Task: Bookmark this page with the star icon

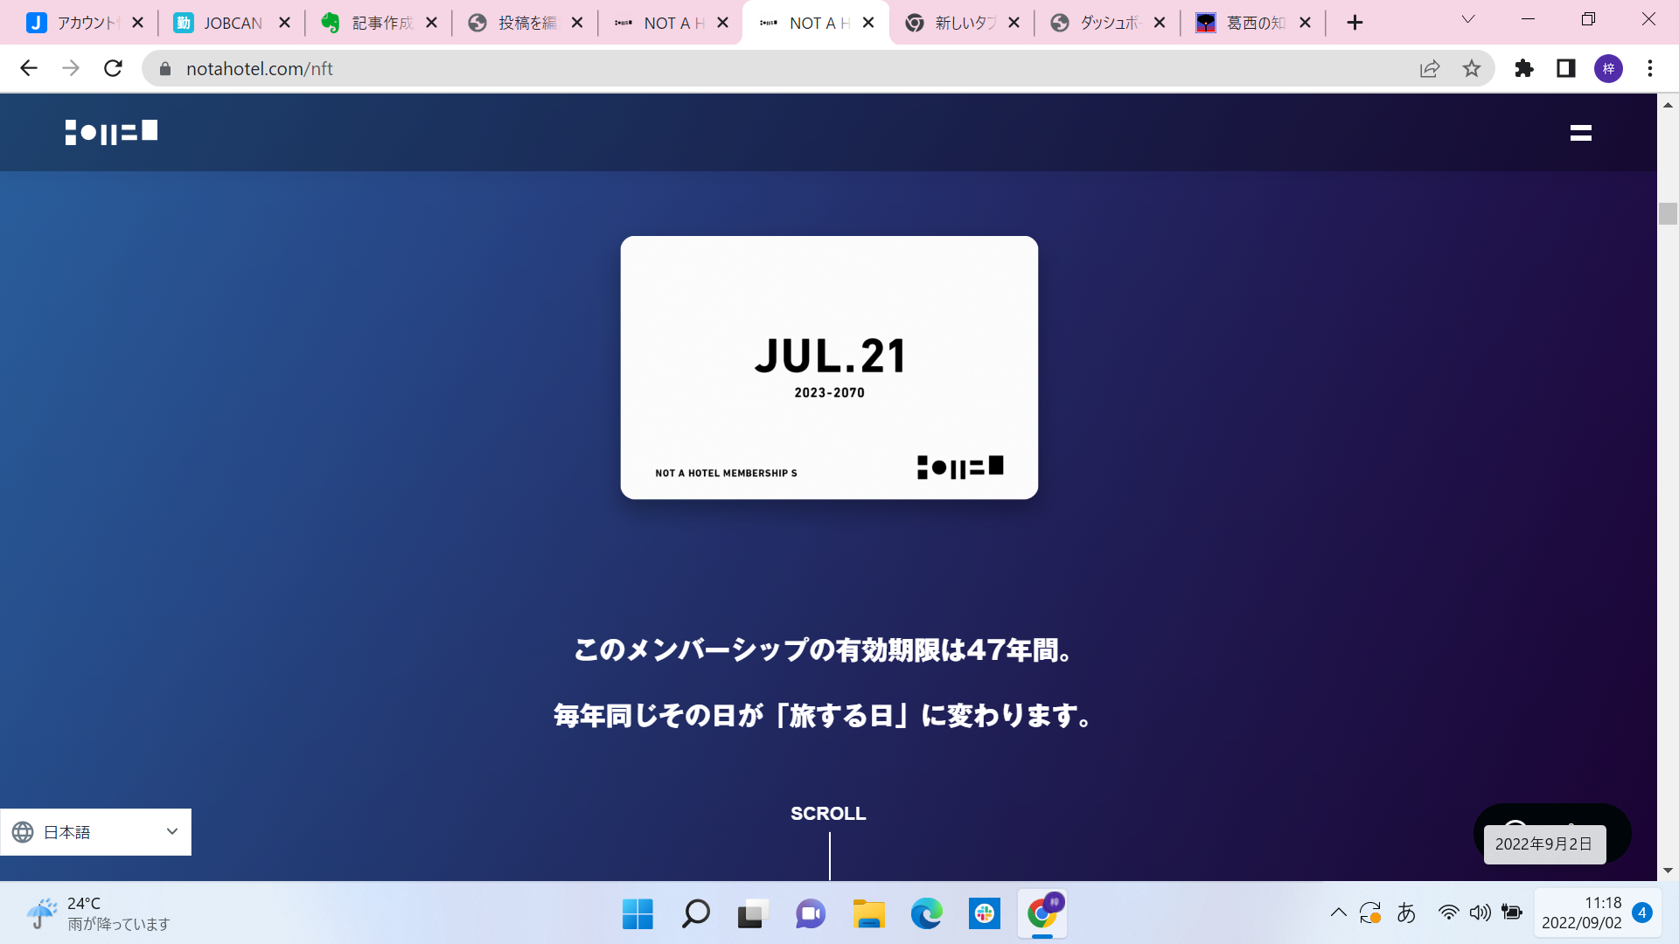Action: point(1472,68)
